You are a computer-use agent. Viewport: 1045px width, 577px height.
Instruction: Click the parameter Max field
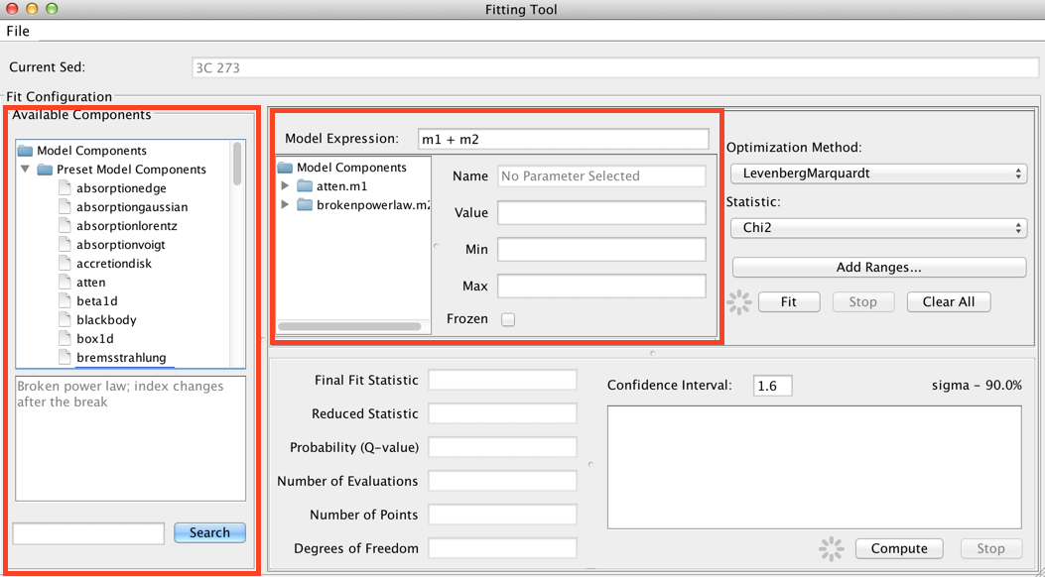point(601,287)
